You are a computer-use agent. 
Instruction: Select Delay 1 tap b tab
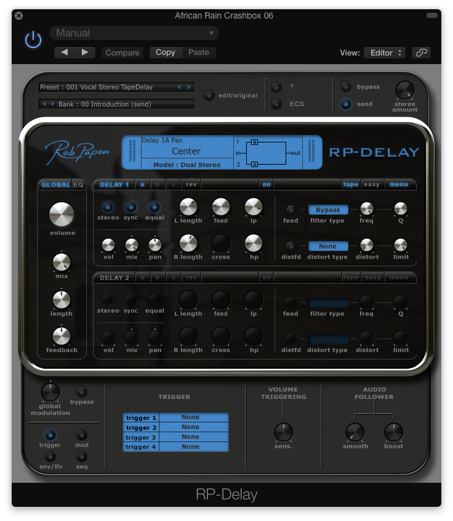click(158, 184)
